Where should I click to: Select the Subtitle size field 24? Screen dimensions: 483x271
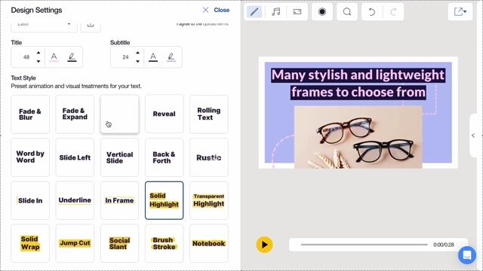point(126,57)
